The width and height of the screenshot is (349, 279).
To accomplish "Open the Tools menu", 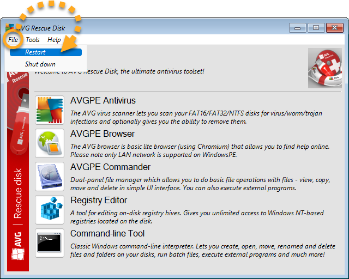I will 33,40.
